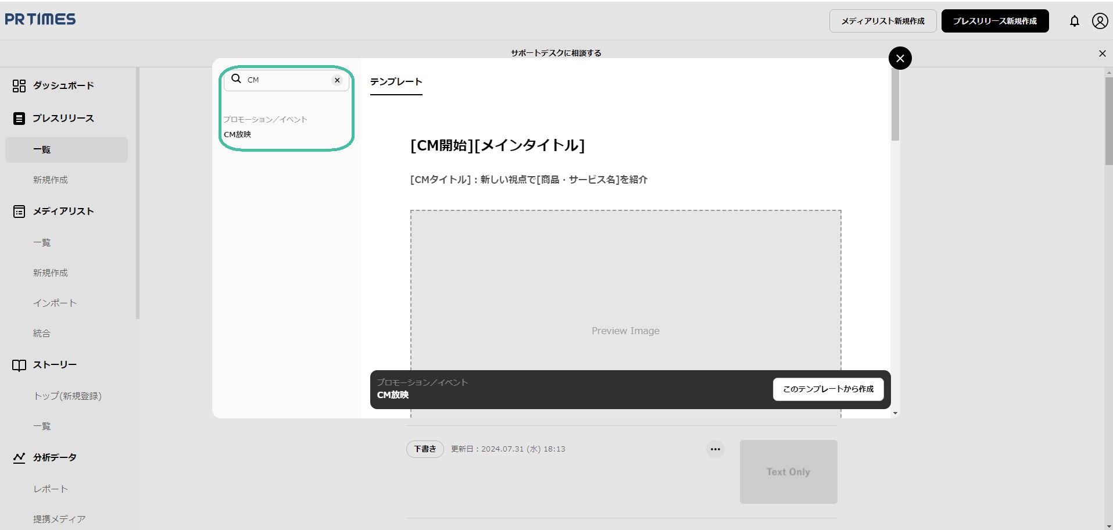Click the Story book icon
Image resolution: width=1113 pixels, height=530 pixels.
click(x=19, y=365)
